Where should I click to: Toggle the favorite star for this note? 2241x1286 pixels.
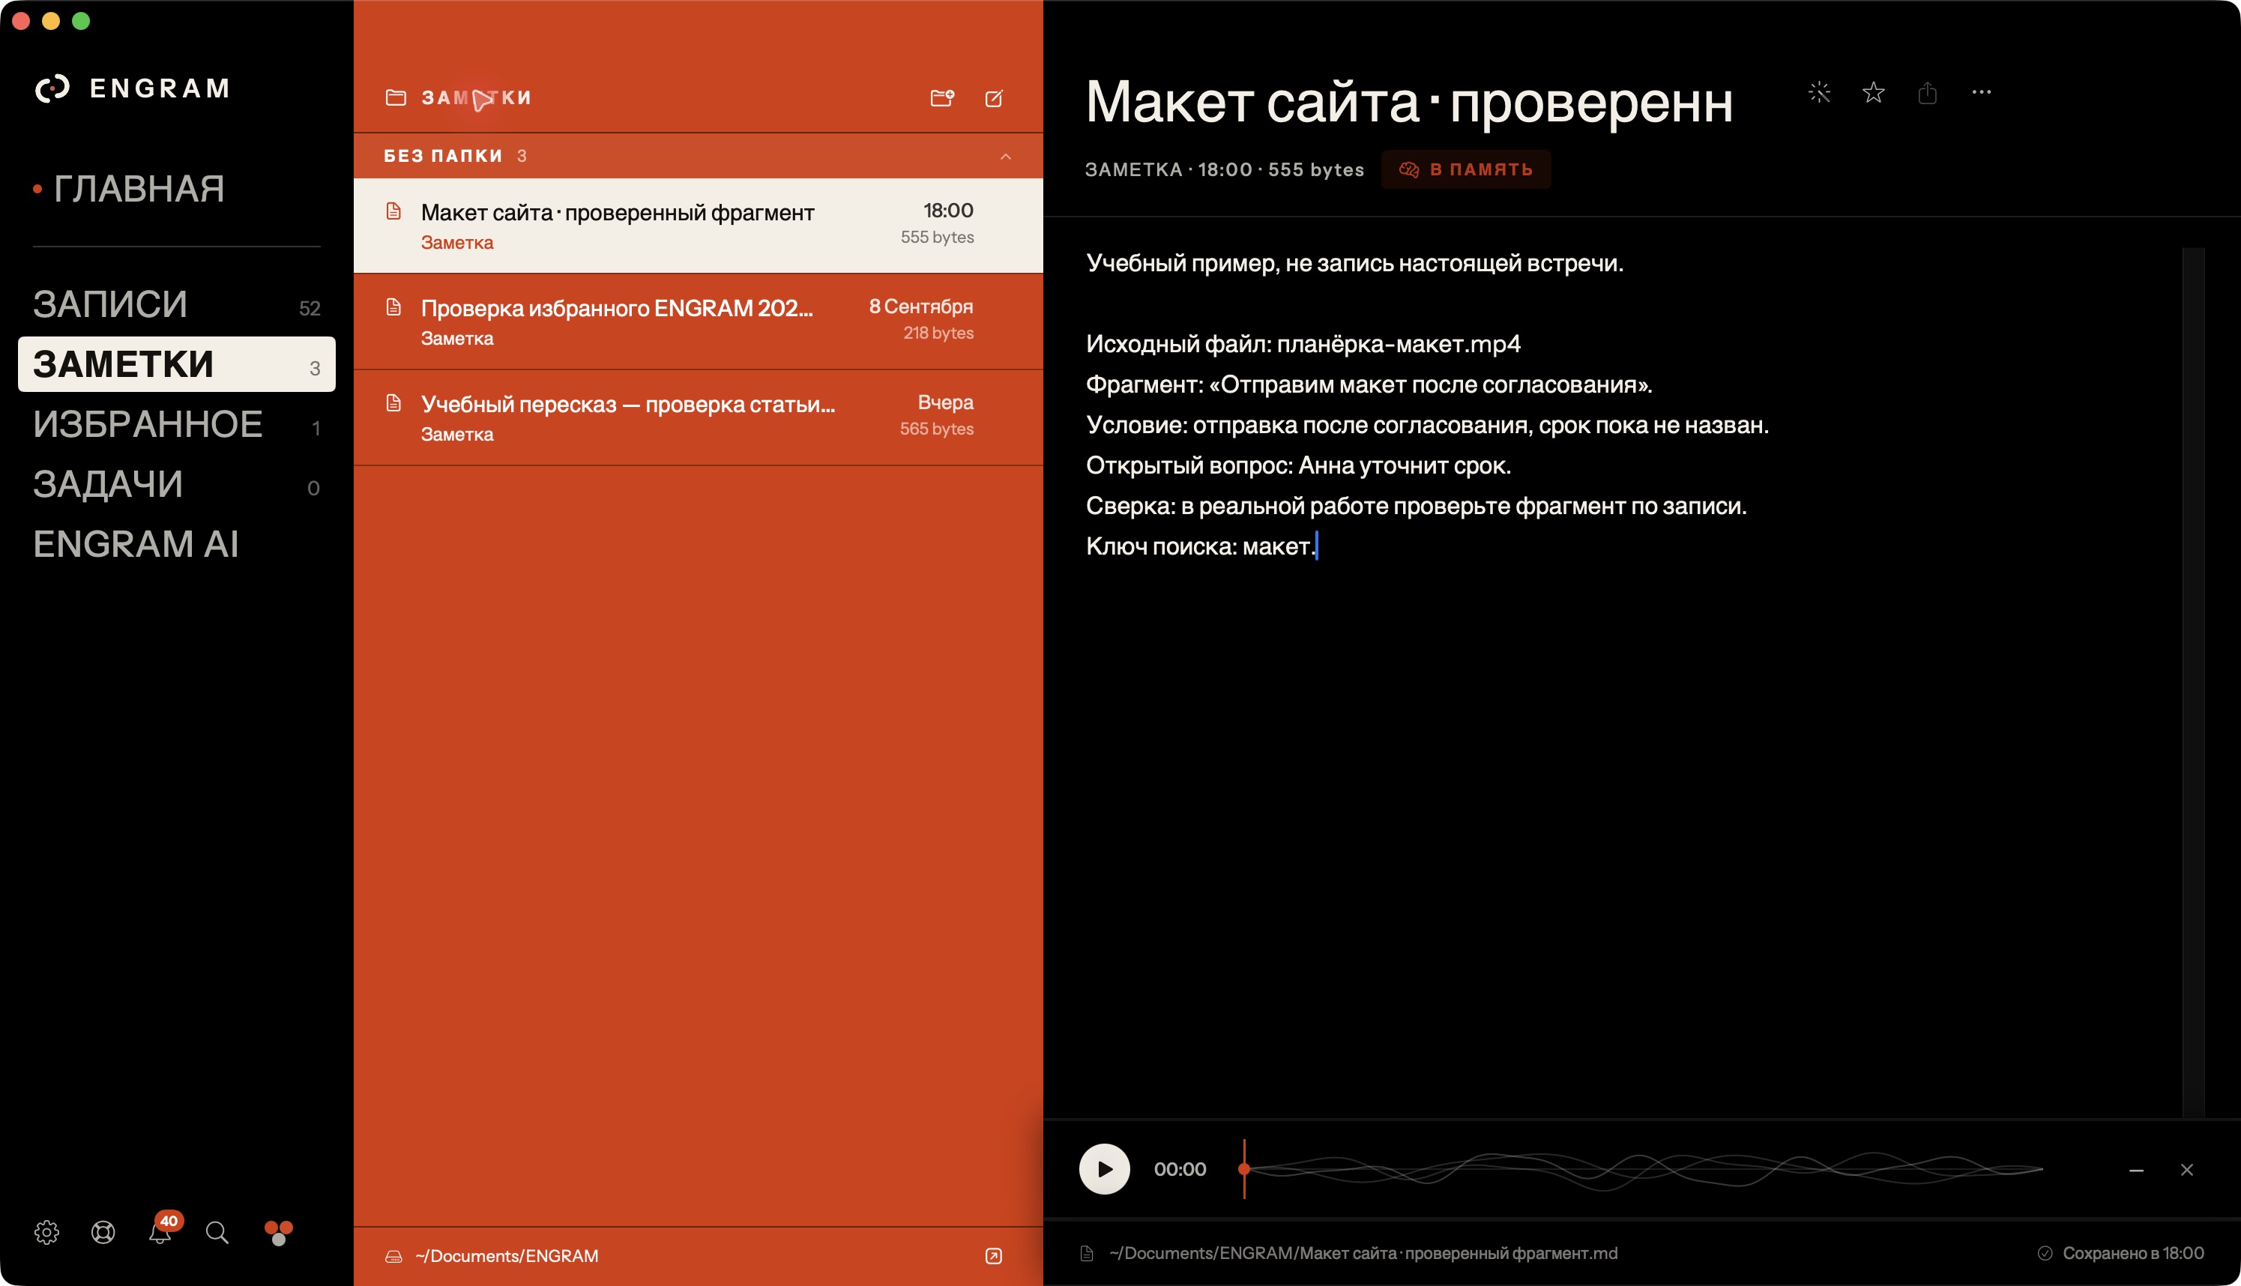pyautogui.click(x=1873, y=92)
